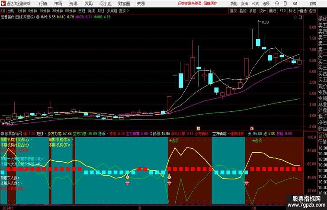Click the 通达信 red logo icon

point(3,3)
